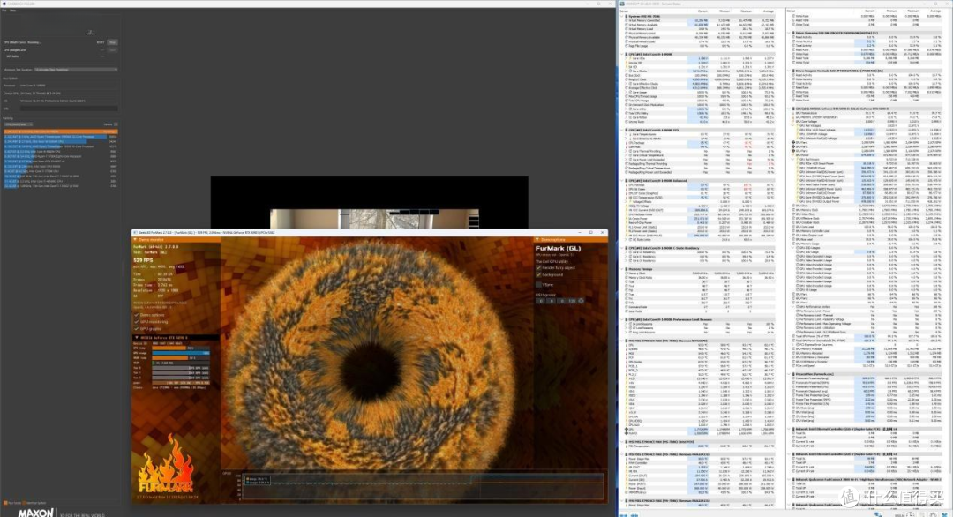The image size is (953, 517).
Task: Click the Seagate FireCuda 530 drive icon
Action: 792,71
